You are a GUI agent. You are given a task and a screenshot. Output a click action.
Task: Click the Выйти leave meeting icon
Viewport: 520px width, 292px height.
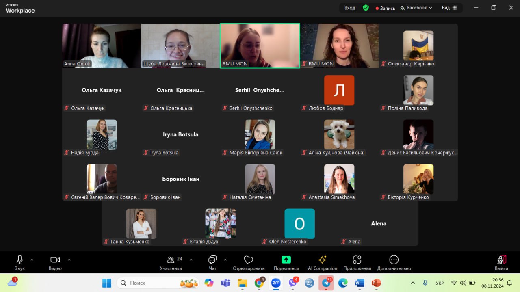501,260
